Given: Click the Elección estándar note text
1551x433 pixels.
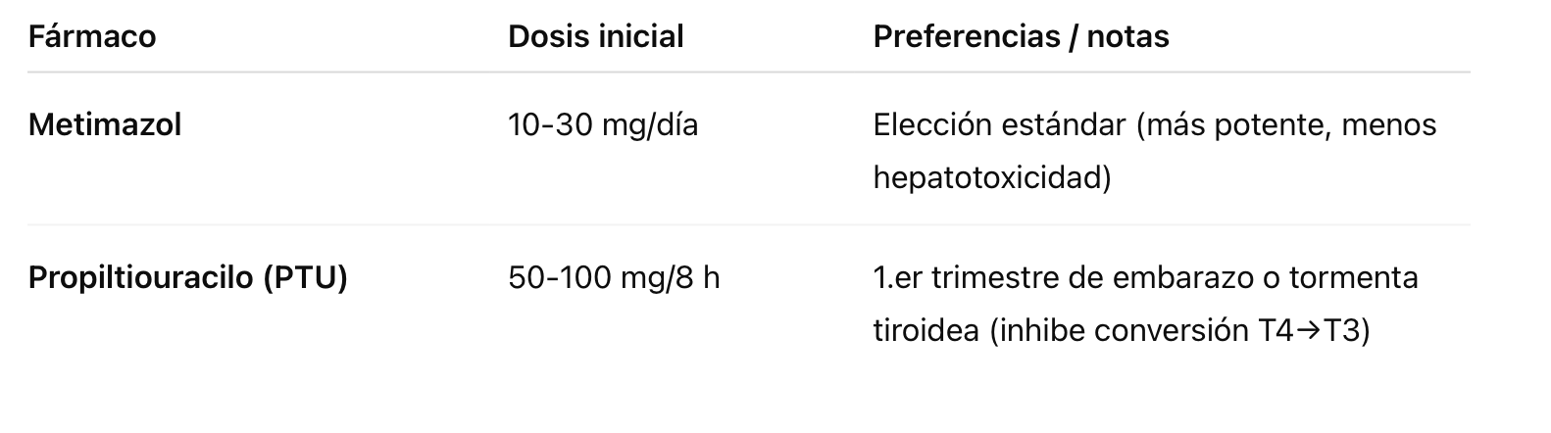Looking at the screenshot, I should click(x=999, y=125).
